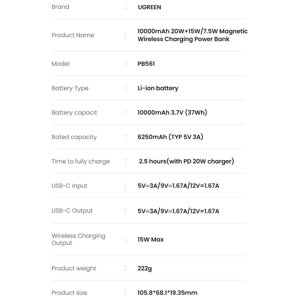The image size is (301, 301).
Task: Select the 105.8*68.1*19.35mm size value
Action: [167, 293]
